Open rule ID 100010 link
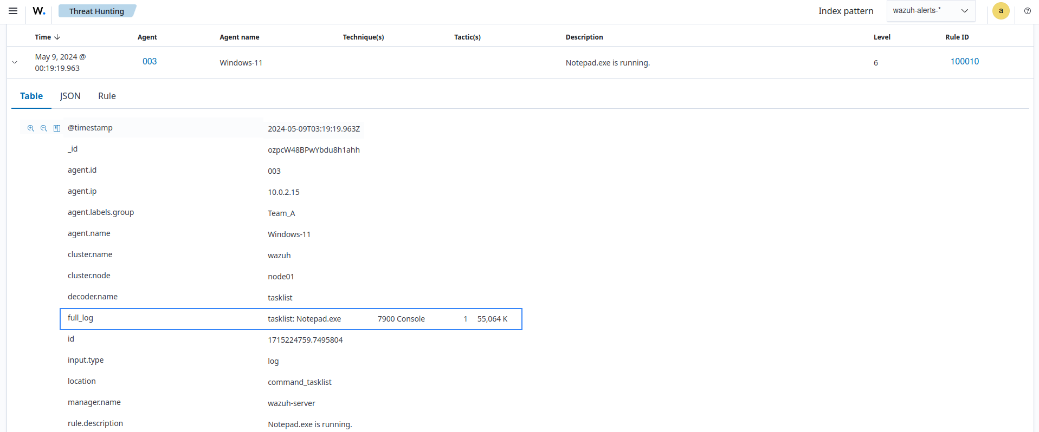Viewport: 1039px width, 432px height. 964,62
